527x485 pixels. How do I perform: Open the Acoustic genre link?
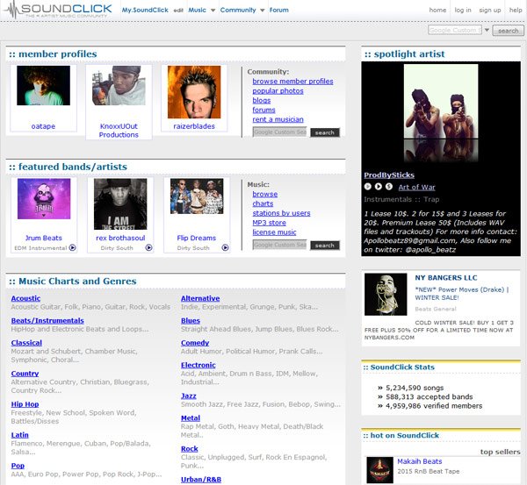[x=25, y=298]
